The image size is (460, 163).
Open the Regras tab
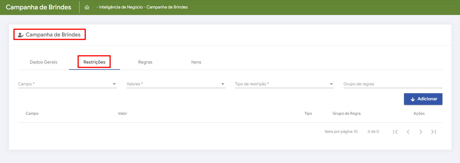click(x=145, y=62)
